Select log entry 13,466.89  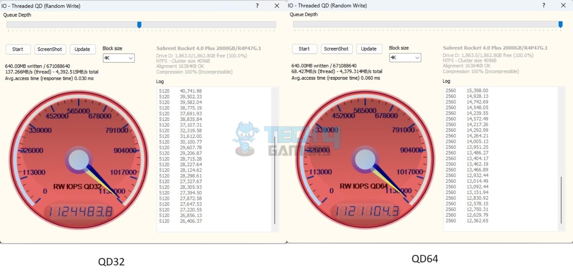pos(477,170)
